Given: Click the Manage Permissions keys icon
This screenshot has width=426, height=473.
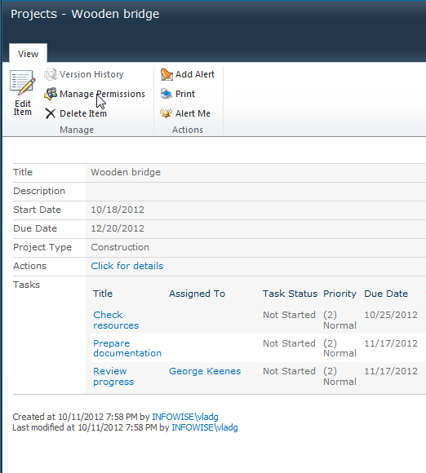Looking at the screenshot, I should tap(51, 94).
